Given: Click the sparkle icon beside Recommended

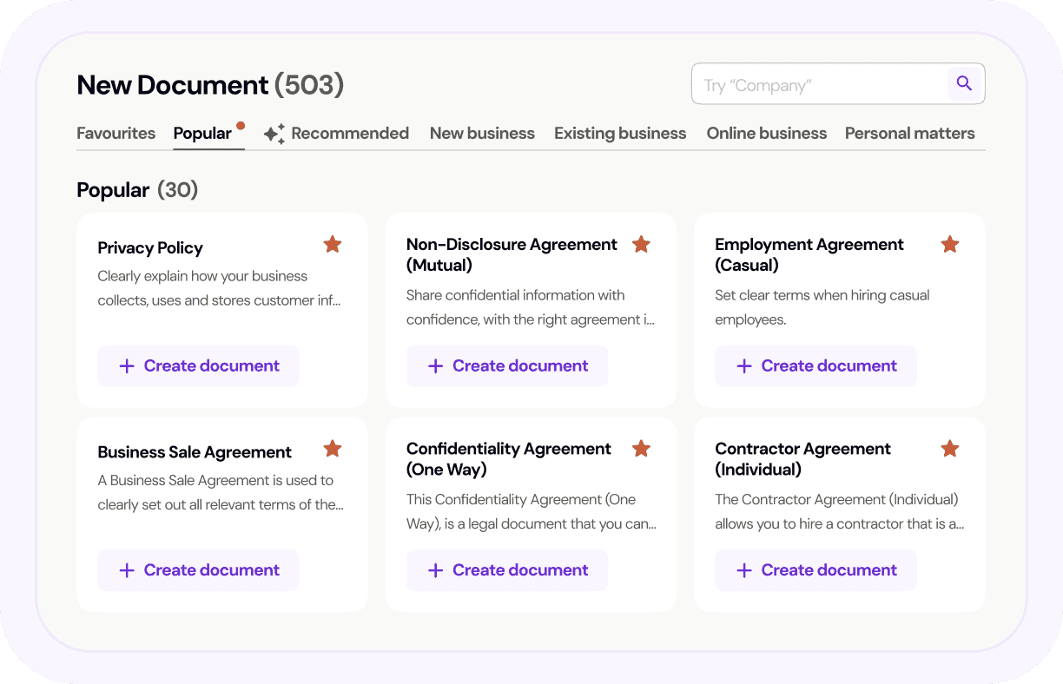Looking at the screenshot, I should (274, 134).
